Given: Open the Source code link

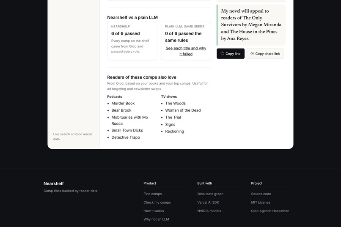Looking at the screenshot, I should (x=261, y=194).
